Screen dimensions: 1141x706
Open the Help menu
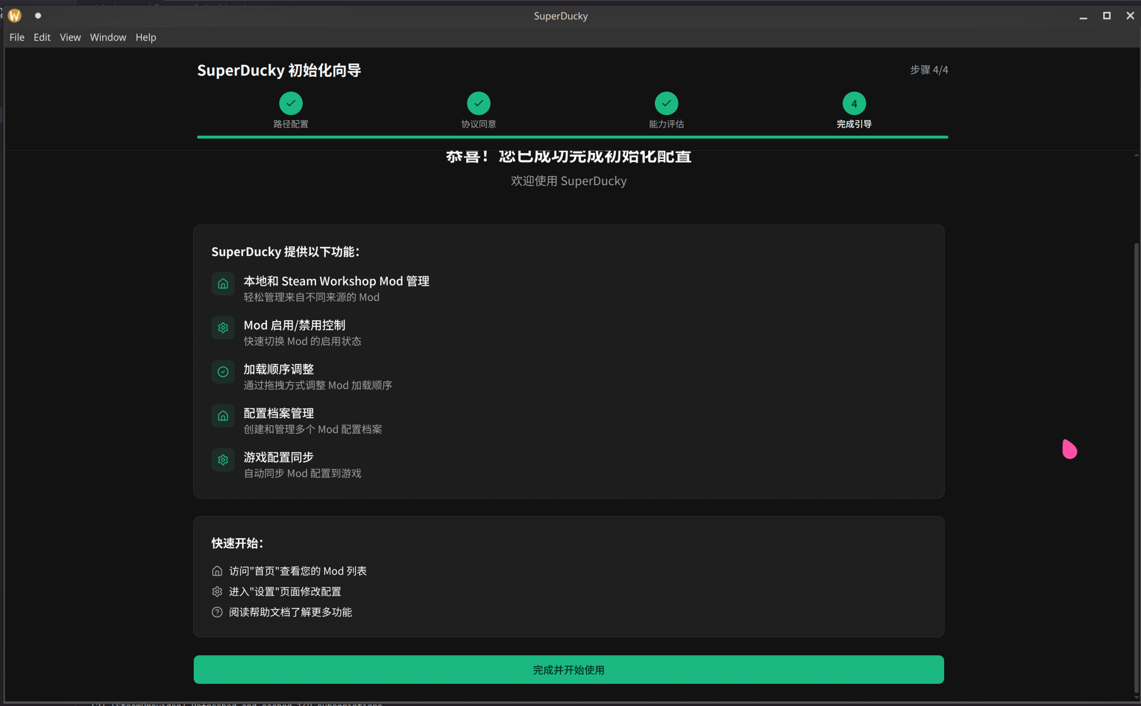click(x=145, y=37)
